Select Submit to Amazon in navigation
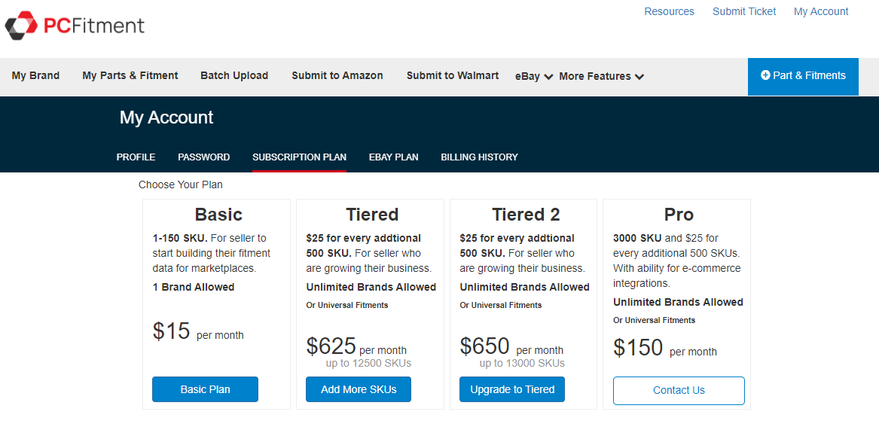 coord(337,75)
